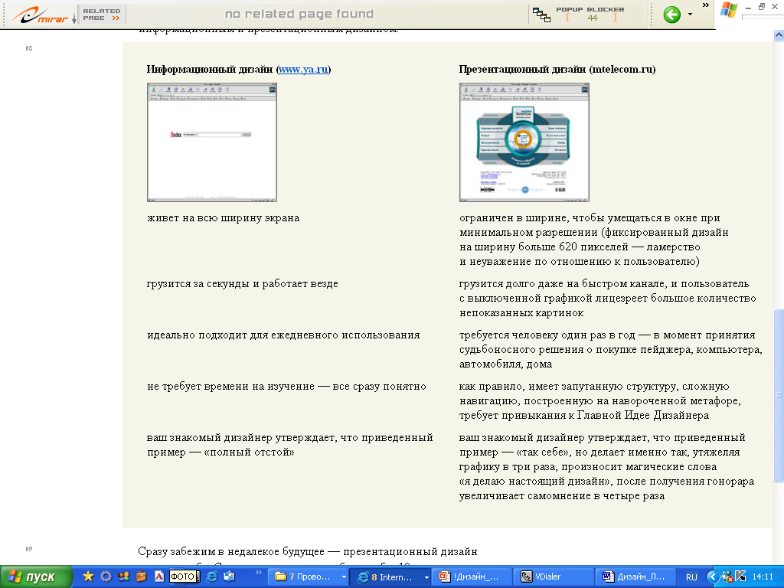Image resolution: width=784 pixels, height=588 pixels.
Task: Switch to VDialer taskbar button
Action: tap(554, 577)
